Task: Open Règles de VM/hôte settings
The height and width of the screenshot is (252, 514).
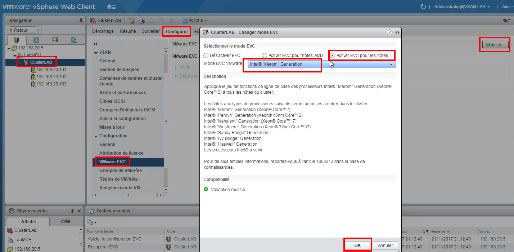Action: pos(118,179)
